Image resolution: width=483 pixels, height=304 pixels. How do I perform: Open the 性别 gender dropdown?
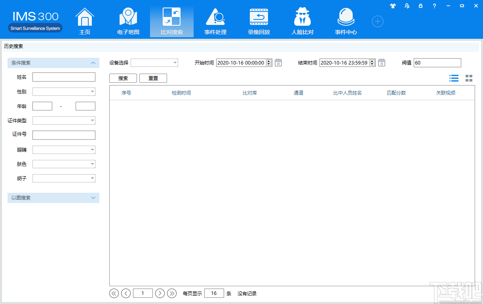92,91
